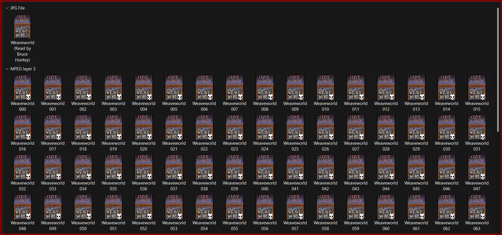
Task: Select the Weaveworld 011 audio file icon
Action: click(356, 87)
